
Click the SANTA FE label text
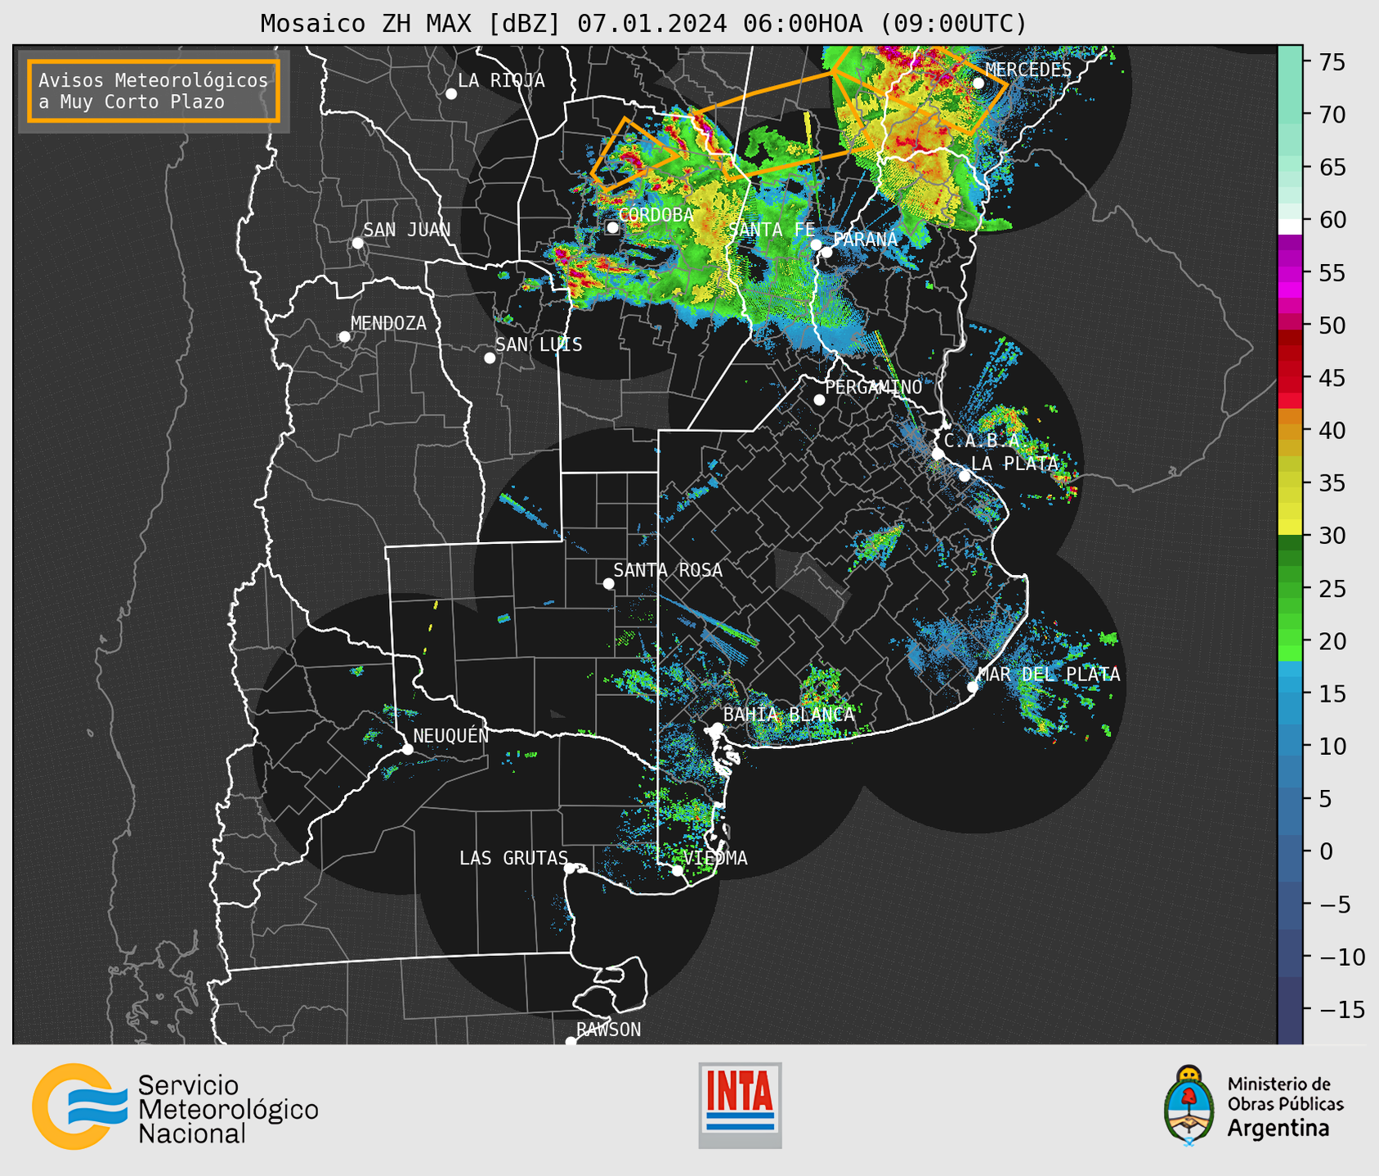771,230
